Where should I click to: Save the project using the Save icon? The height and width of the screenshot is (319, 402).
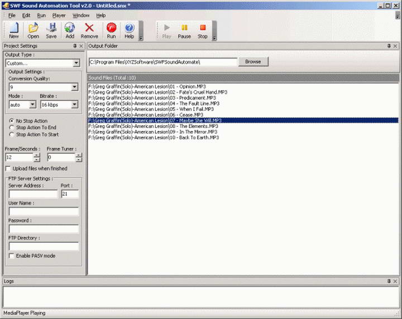coord(51,31)
